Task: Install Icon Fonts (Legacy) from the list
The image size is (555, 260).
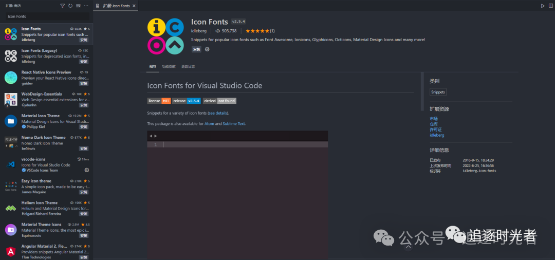Action: pos(84,62)
